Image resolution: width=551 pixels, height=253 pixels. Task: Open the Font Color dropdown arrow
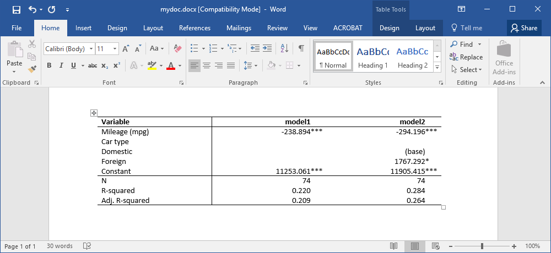pos(180,65)
